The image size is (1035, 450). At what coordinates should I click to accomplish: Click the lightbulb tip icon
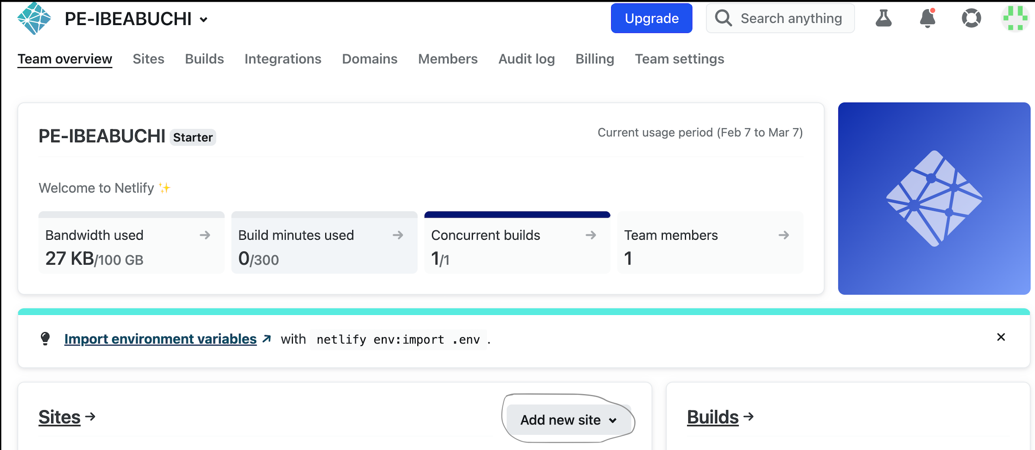click(45, 339)
